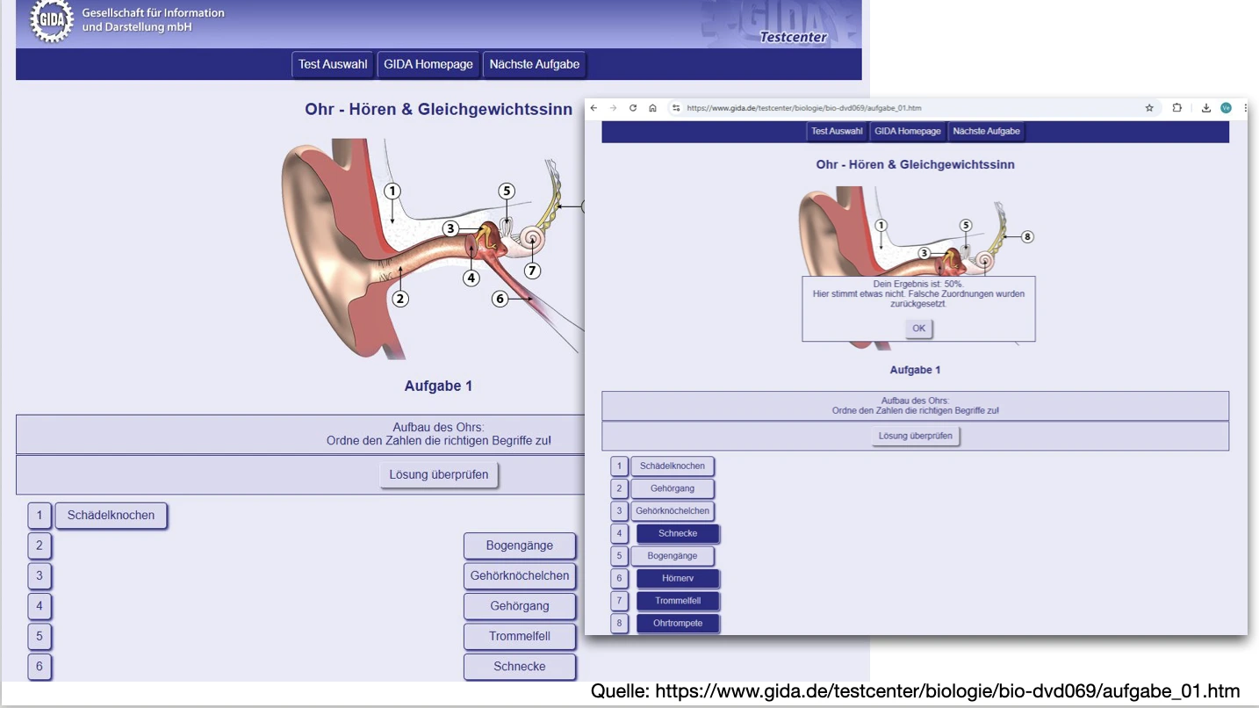Image resolution: width=1259 pixels, height=708 pixels.
Task: Open the browser downloads icon
Action: [x=1206, y=108]
